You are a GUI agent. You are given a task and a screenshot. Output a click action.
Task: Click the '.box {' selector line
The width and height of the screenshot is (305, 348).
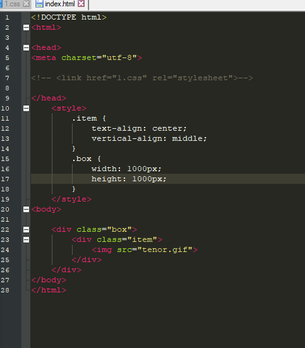pyautogui.click(x=87, y=159)
